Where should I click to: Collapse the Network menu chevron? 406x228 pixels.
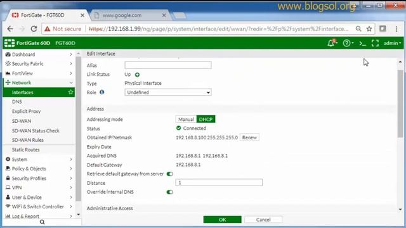pyautogui.click(x=71, y=83)
